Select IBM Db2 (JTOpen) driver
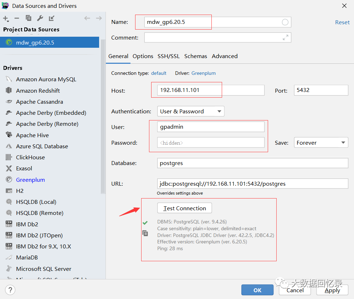354x299 pixels. (x=39, y=235)
